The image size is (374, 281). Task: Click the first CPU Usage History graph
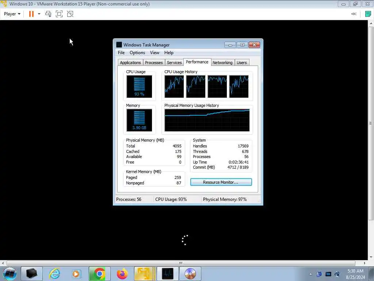[174, 86]
